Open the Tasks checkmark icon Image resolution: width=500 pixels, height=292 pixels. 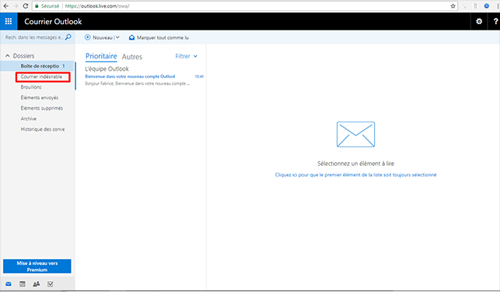click(x=51, y=284)
